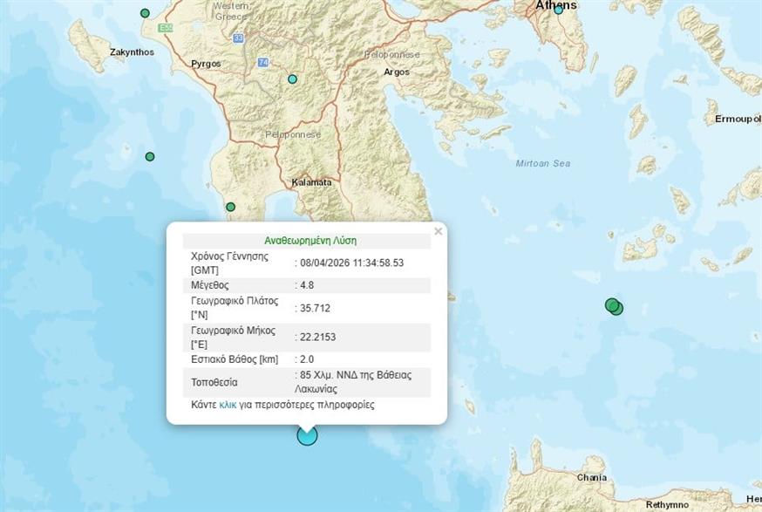Close the earthquake info popup
Image resolution: width=762 pixels, height=512 pixels.
tap(438, 231)
